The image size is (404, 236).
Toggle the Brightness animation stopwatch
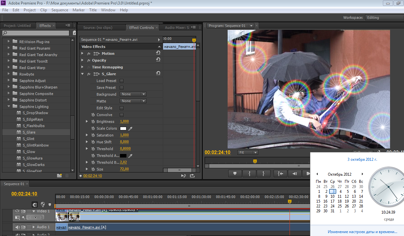pos(93,122)
